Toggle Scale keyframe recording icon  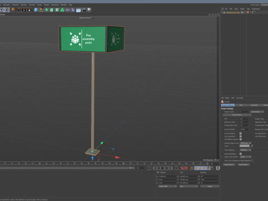click(200, 168)
